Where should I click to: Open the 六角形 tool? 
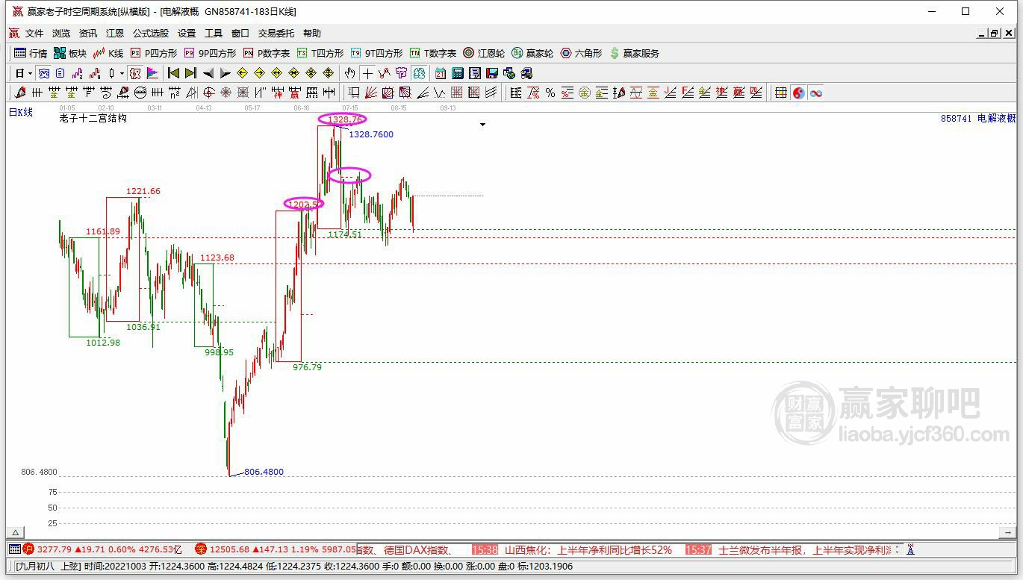coord(581,53)
